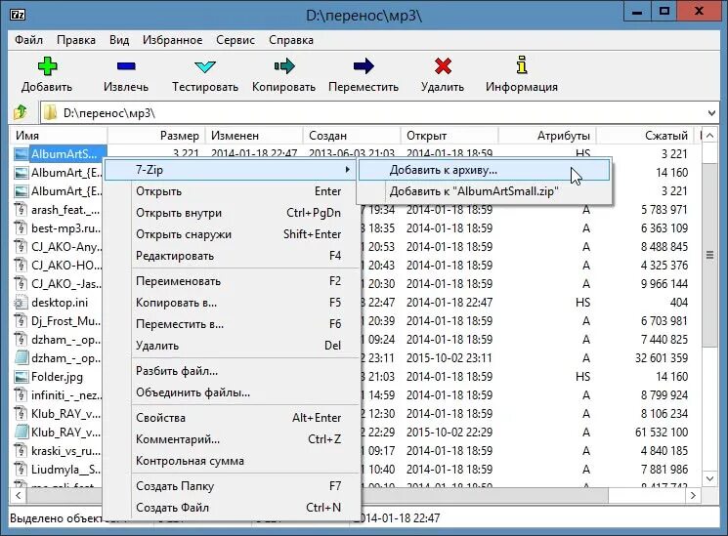The width and height of the screenshot is (728, 536).
Task: Click the CJ_AKO-Any file icon
Action: click(x=21, y=247)
